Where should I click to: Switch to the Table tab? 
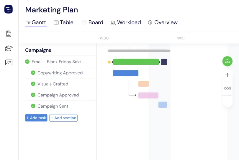click(x=64, y=22)
